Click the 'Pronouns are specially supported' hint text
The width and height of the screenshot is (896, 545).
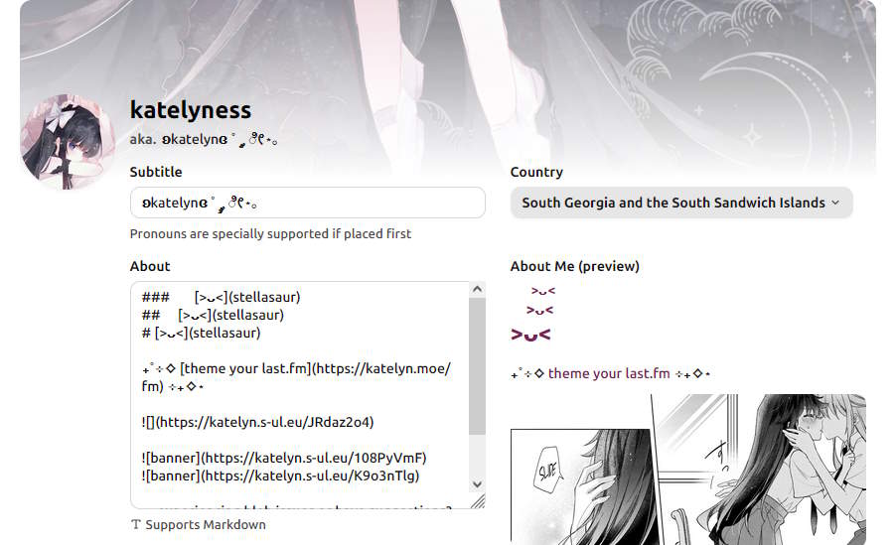(270, 233)
